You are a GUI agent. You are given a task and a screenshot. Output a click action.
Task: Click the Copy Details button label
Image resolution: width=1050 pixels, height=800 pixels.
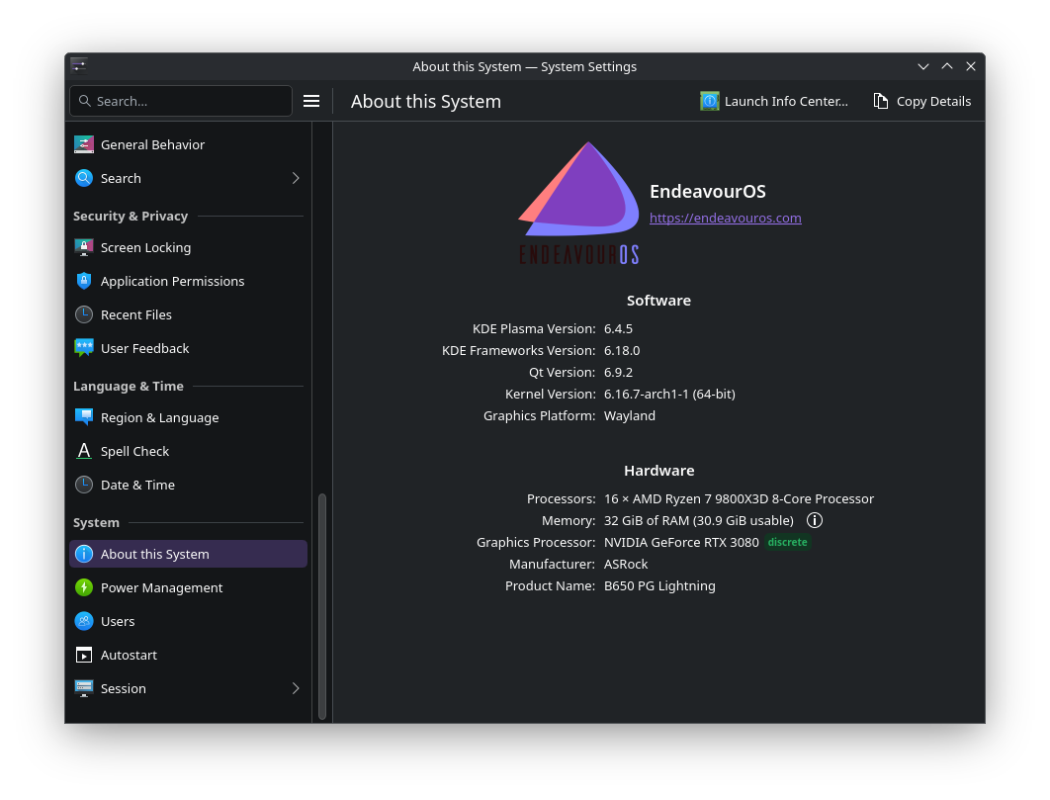[x=933, y=101]
